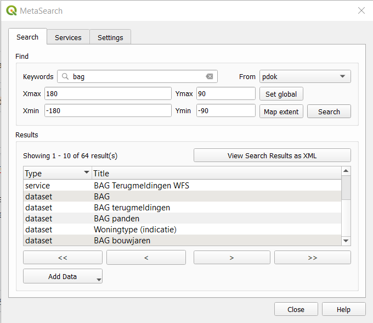
Task: Go to last results page with >> button
Action: tap(313, 258)
